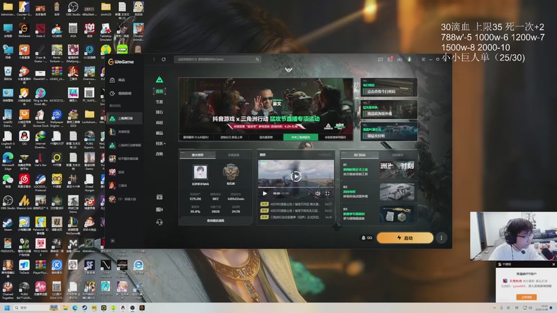This screenshot has height=313, width=557.
Task: Click the magnifier in WeGame search bar
Action: point(257,59)
